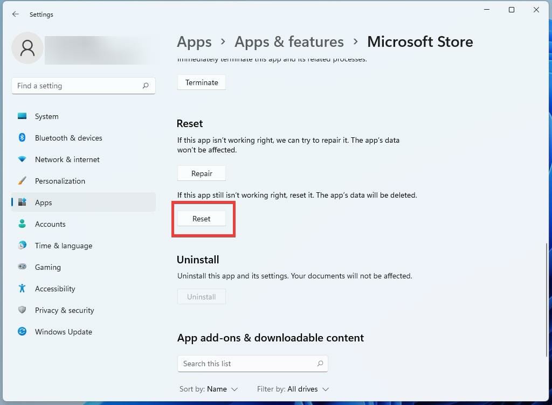Click the Gaming controller icon

click(x=22, y=267)
